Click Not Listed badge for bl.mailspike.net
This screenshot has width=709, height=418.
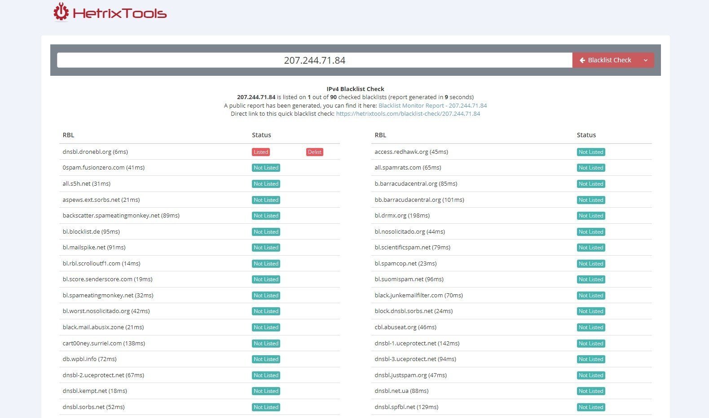(266, 248)
